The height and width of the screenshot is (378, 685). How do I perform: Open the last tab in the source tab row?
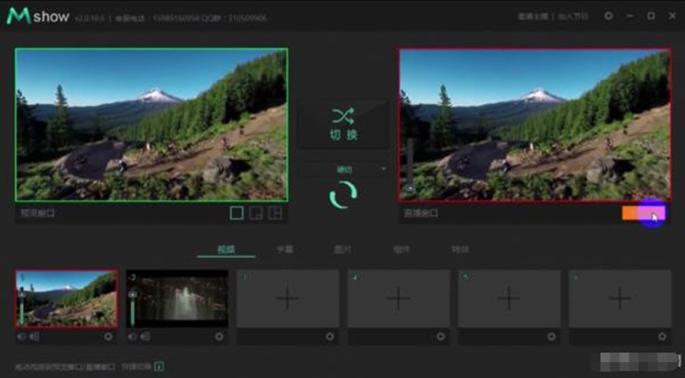tap(460, 250)
